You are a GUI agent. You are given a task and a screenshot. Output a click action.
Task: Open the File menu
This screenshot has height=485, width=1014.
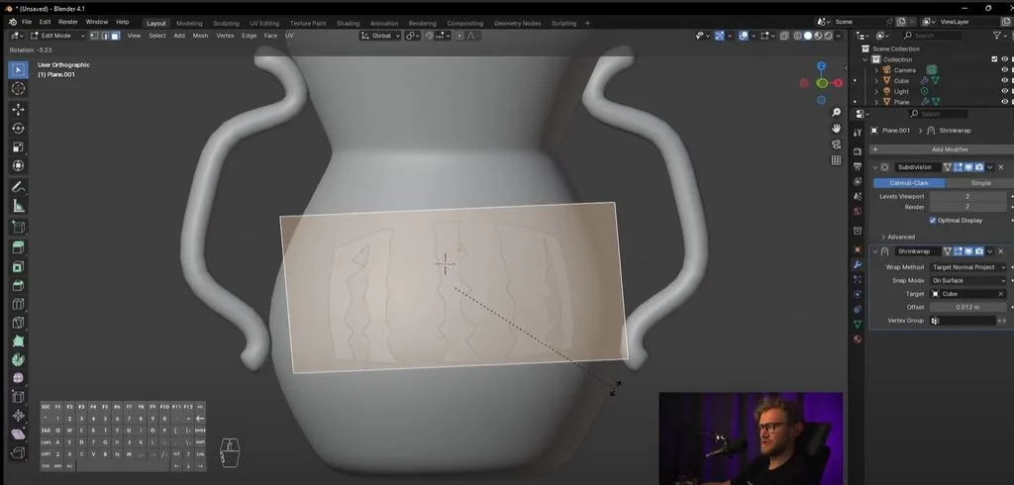(27, 22)
